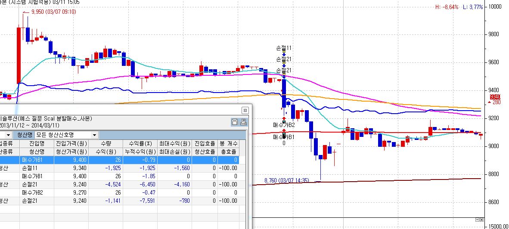Click the print icon in report panel
Screen dimensions: 509x229
(x=243, y=122)
